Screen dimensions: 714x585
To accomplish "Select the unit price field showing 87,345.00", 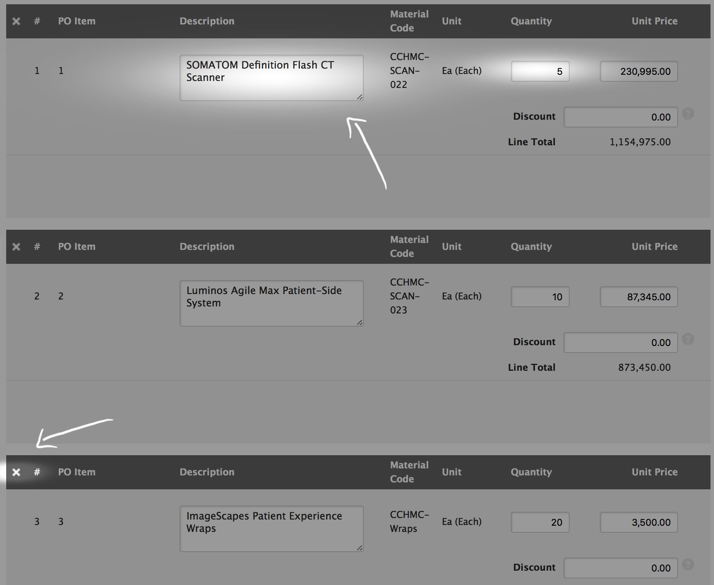I will [x=638, y=297].
